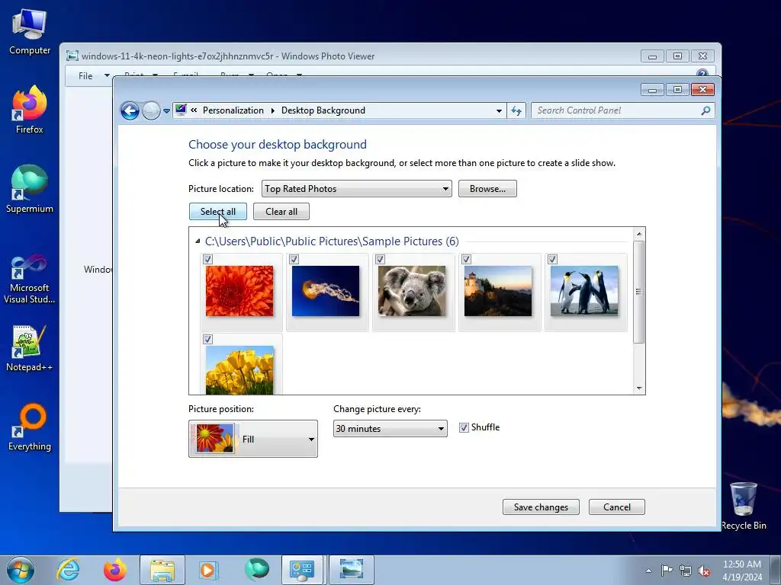Click the Browse... button
The image size is (781, 585).
tap(487, 189)
